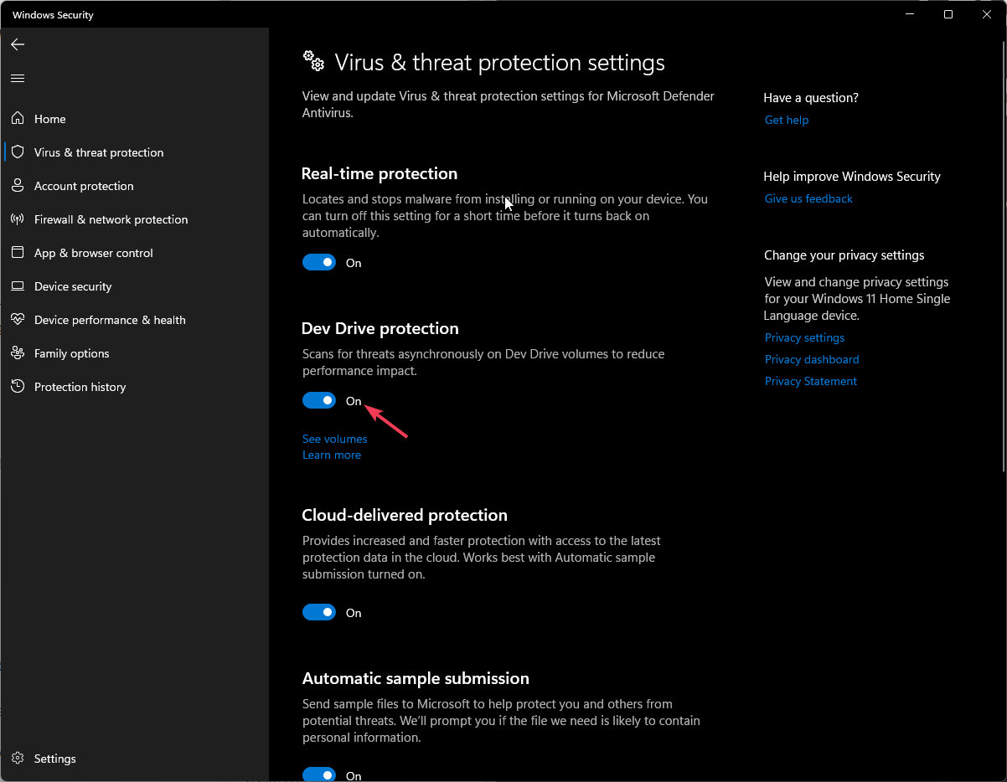Toggle Automatic sample submission off
Screen dimensions: 1007x782
click(x=319, y=774)
